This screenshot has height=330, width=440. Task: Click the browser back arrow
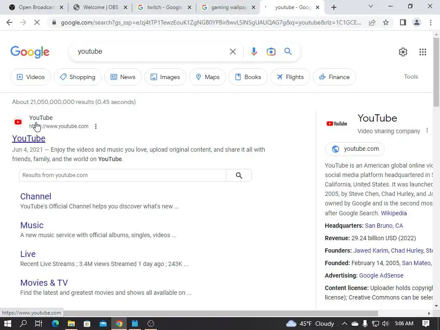[9, 22]
